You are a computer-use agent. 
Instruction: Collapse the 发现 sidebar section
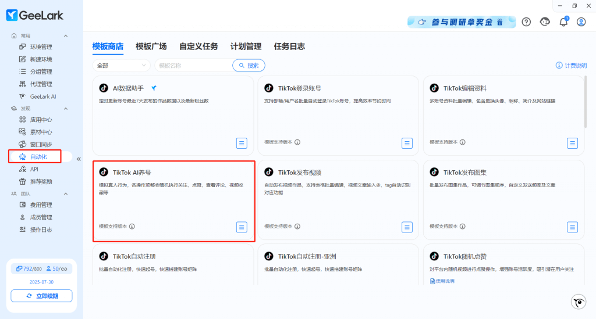click(x=66, y=109)
